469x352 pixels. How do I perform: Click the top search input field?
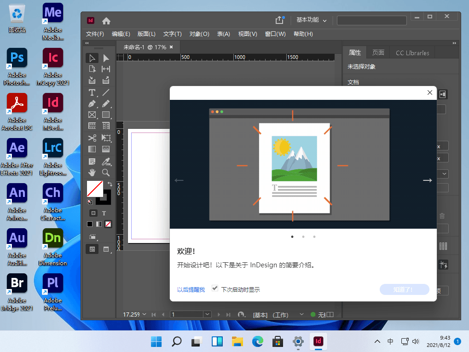pos(371,20)
